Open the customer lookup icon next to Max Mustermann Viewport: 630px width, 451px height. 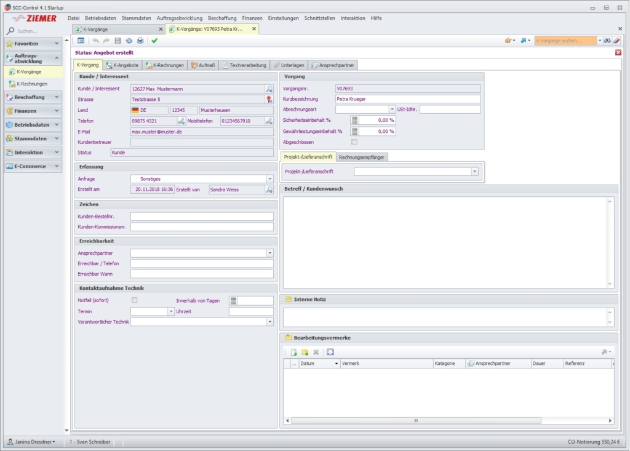(x=269, y=89)
